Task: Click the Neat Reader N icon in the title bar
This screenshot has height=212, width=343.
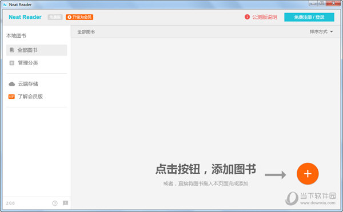Action: 5,5
